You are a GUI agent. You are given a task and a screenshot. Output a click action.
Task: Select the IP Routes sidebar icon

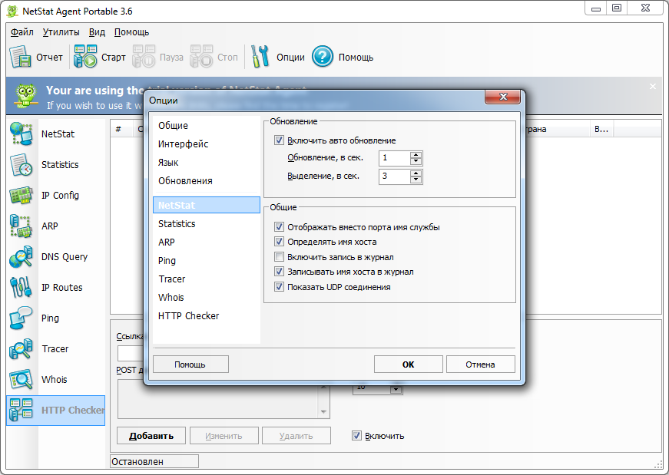21,288
